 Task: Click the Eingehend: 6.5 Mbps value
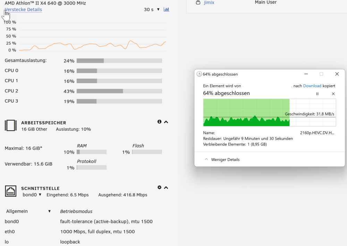pos(68,195)
